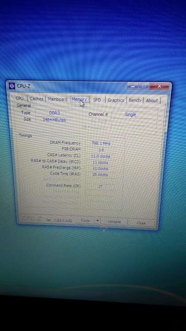Screen dimensions: 186x331
Task: Click the Size field showing 3484 MBytes
Action: click(x=54, y=120)
